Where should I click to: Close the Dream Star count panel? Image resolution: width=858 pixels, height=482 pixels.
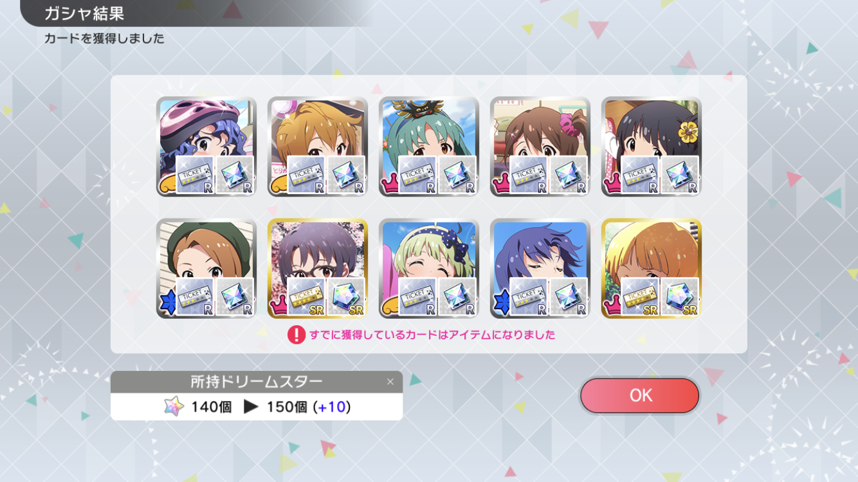pos(390,382)
